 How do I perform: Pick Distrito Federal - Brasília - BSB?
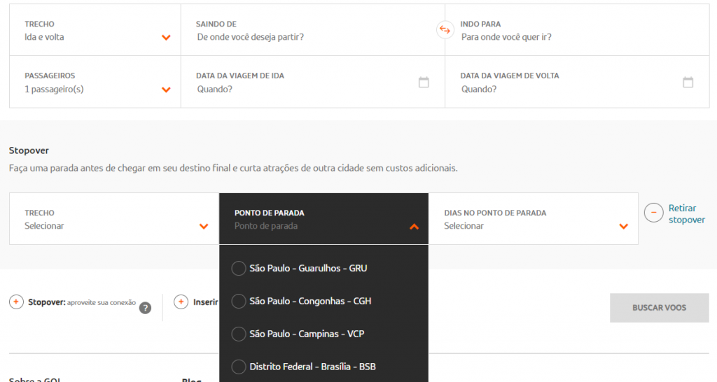pos(239,367)
